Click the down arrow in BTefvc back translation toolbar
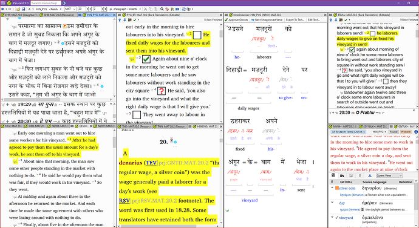This screenshot has height=228, width=419. pos(336,20)
